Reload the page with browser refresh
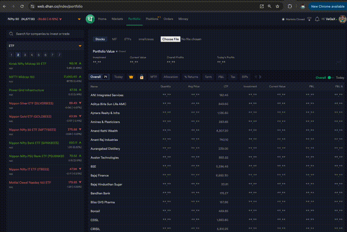The width and height of the screenshot is (347, 232). click(22, 6)
